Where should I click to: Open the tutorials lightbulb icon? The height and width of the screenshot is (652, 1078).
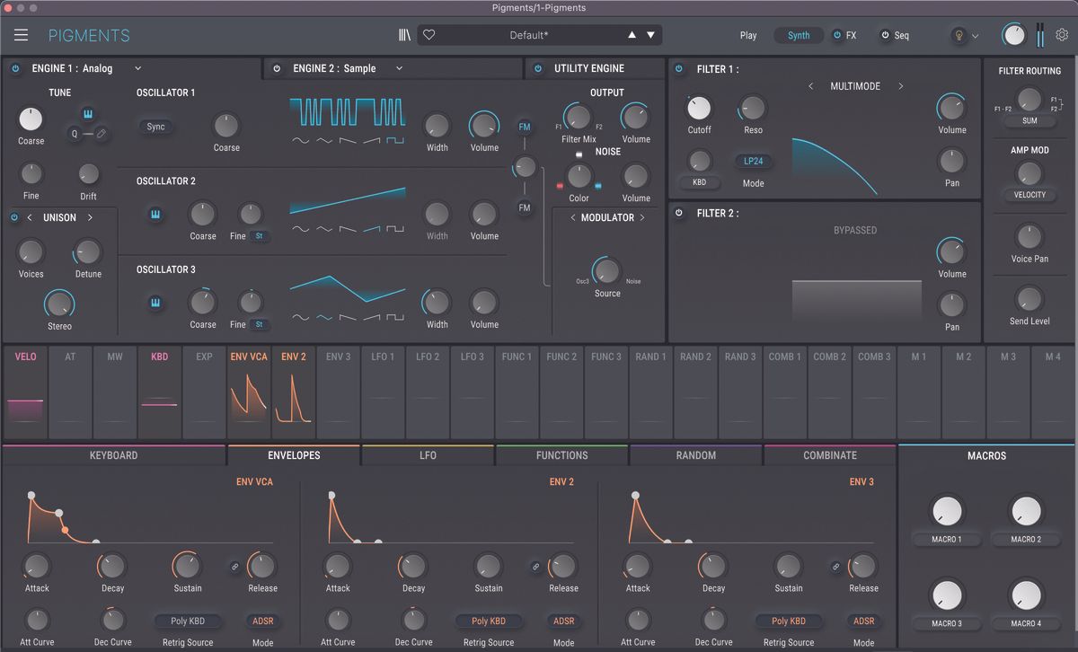[x=959, y=34]
